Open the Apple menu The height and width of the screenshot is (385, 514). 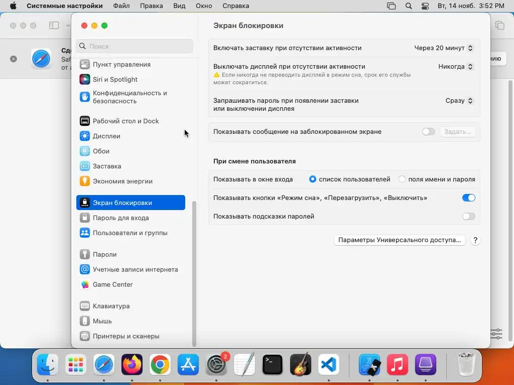pos(13,6)
